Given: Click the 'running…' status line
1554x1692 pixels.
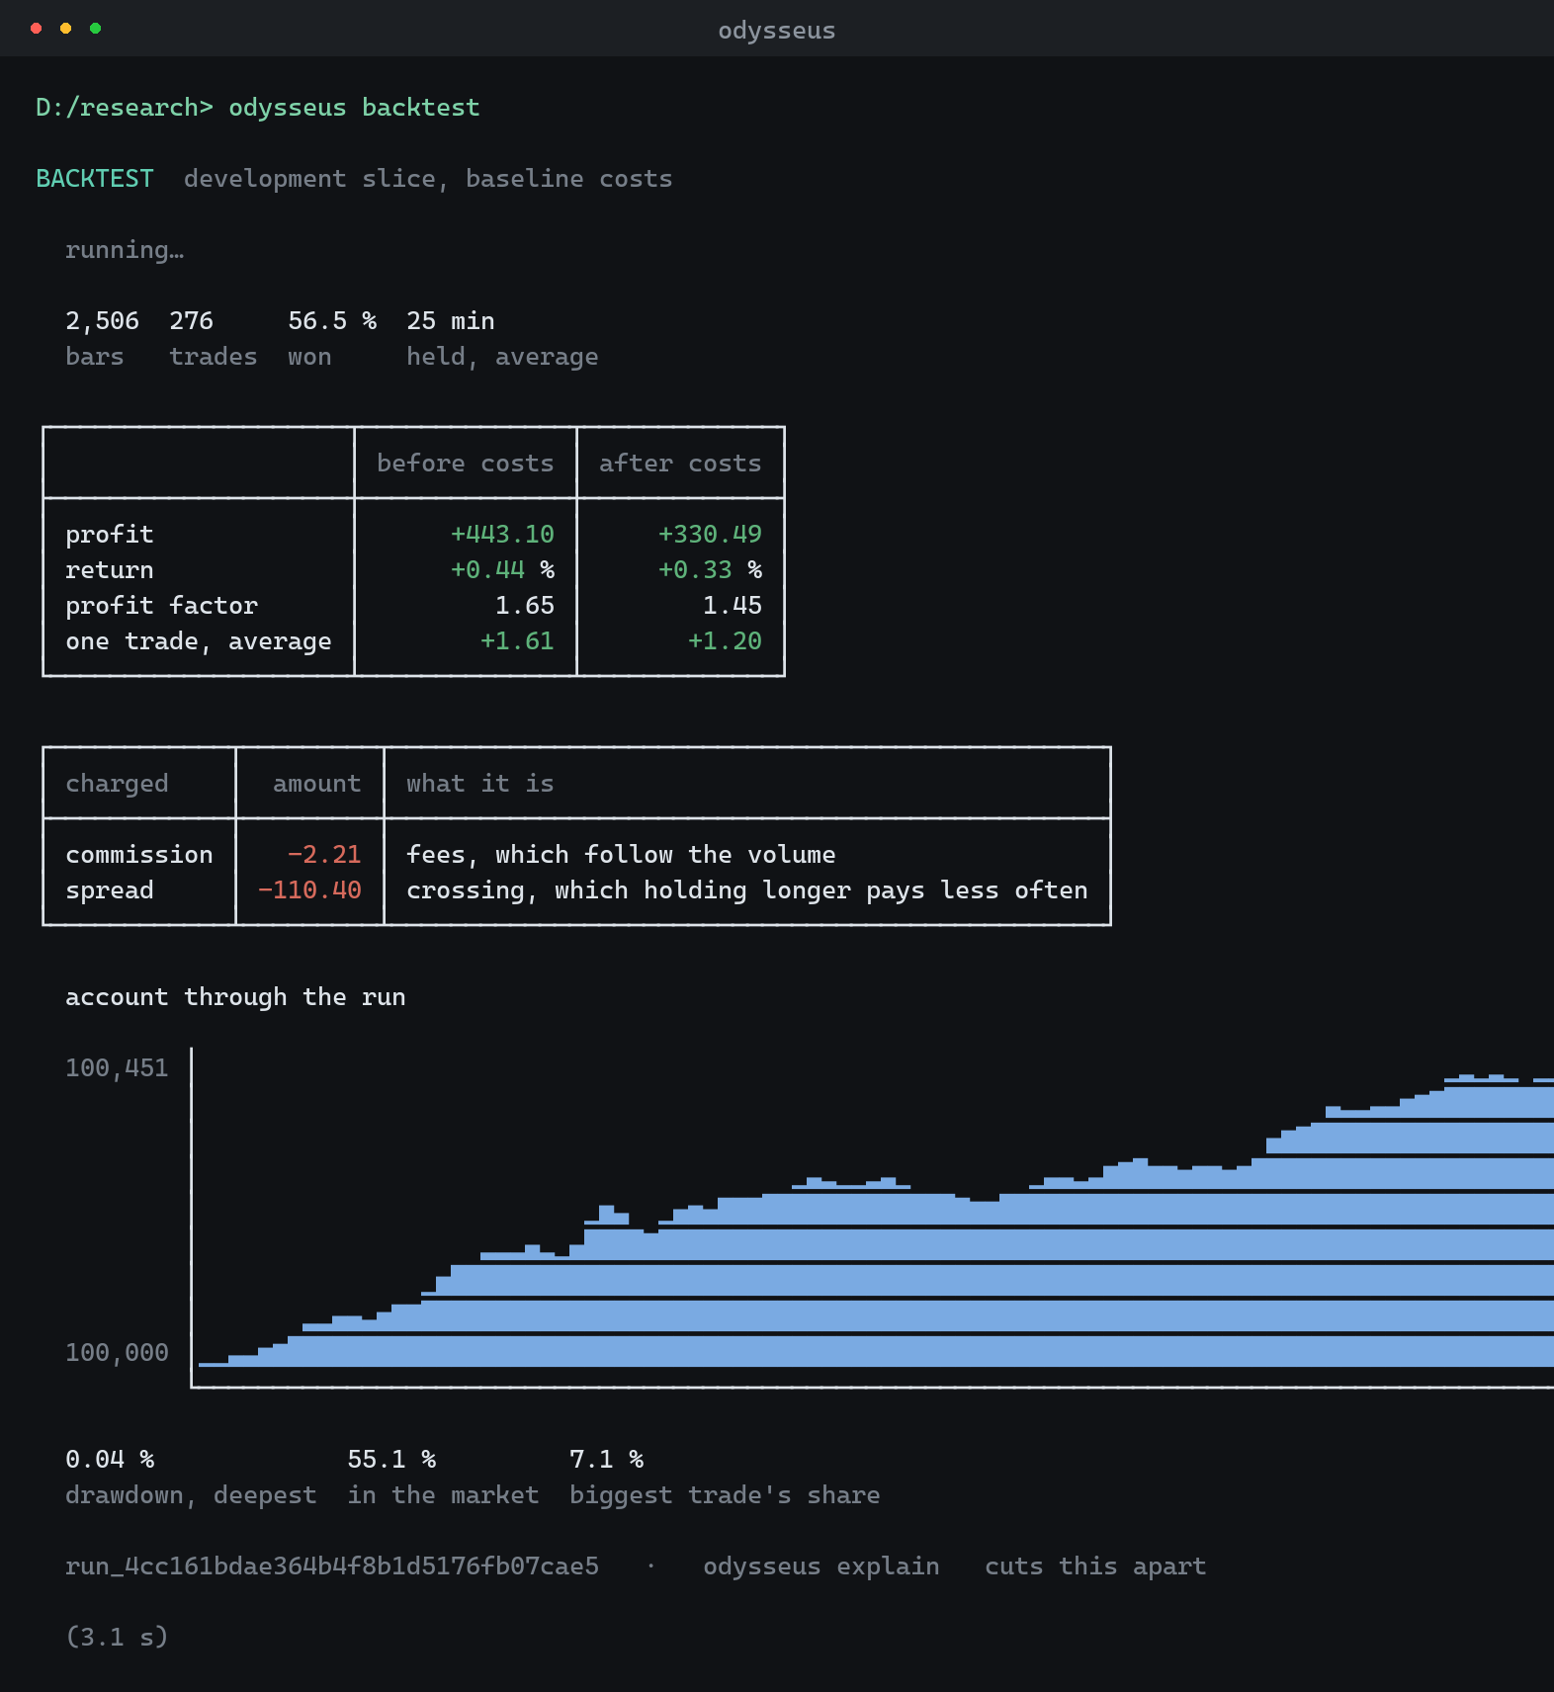Looking at the screenshot, I should [125, 250].
